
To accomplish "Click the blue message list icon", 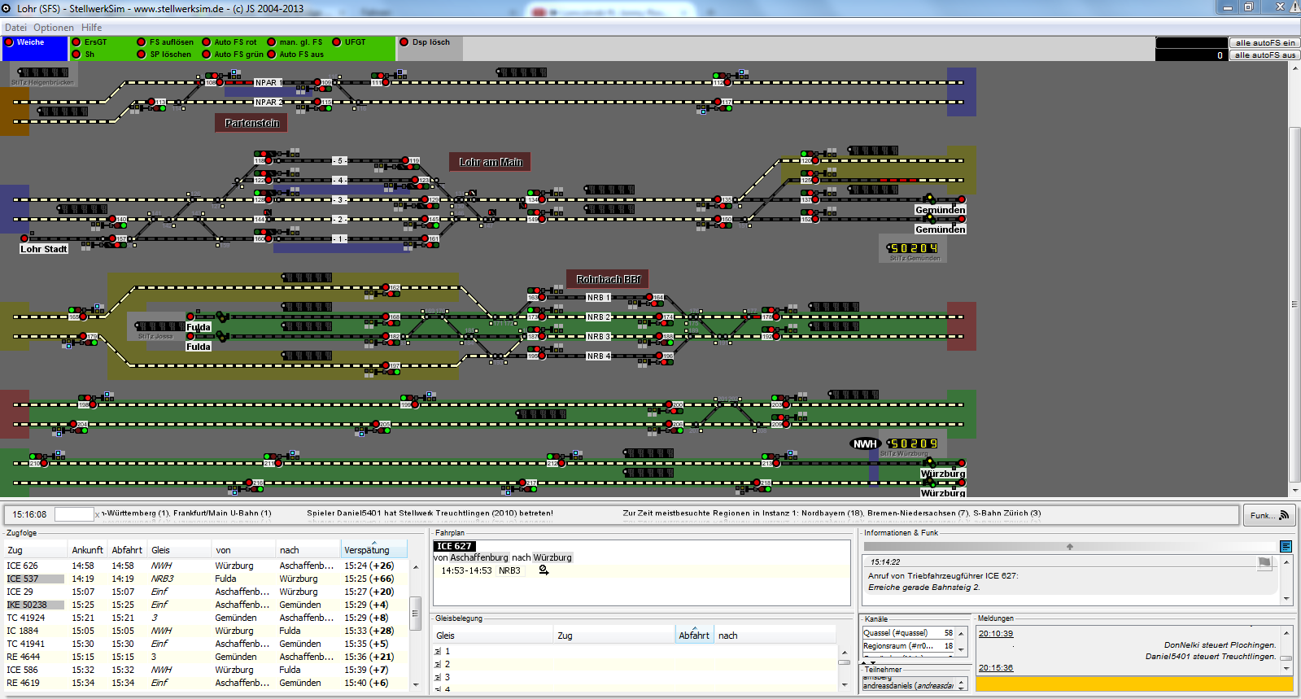I will (x=1286, y=546).
